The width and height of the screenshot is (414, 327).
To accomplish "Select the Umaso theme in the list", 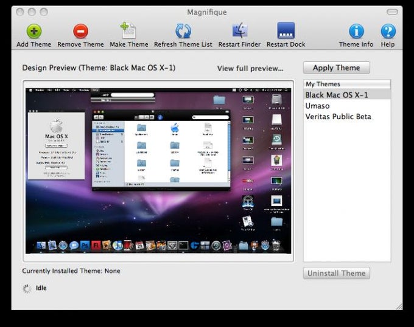I will [x=347, y=106].
